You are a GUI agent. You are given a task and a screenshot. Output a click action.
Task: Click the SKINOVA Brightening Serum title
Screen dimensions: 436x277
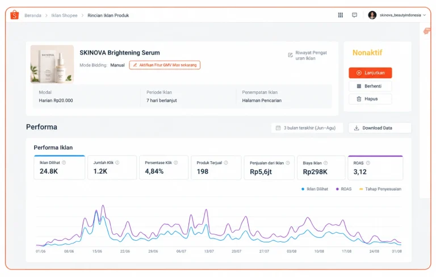click(x=120, y=53)
